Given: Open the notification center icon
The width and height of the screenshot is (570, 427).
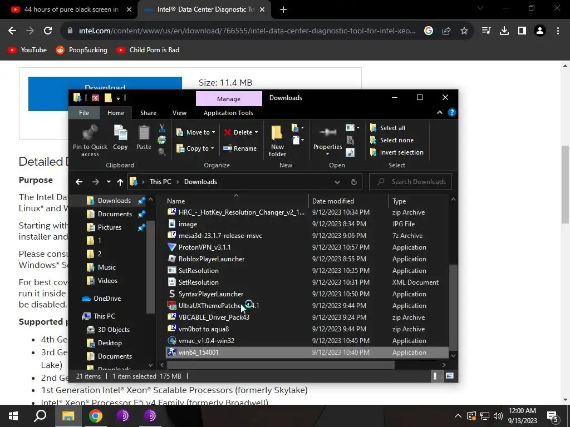Looking at the screenshot, I should coord(553,417).
